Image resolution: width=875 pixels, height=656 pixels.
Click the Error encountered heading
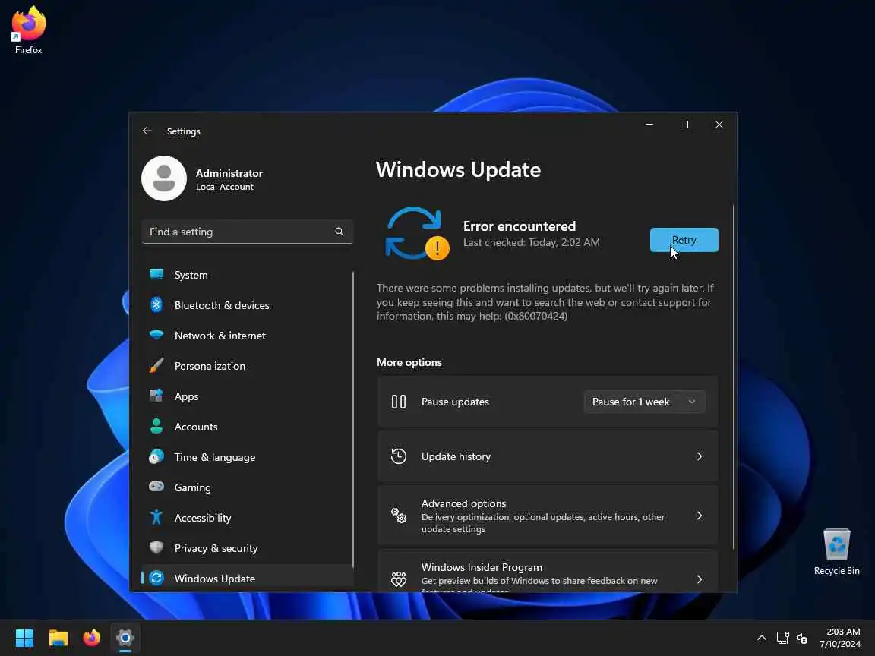pos(519,226)
